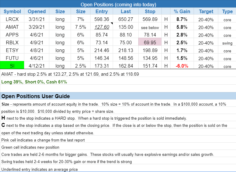The width and height of the screenshot is (236, 172).
Task: Click the 'Pink cell indicates a change' line
Action: pos(43,140)
